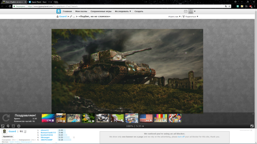The image size is (257, 144).
Task: Open the account dropdown arrow beside avatar
Action: (195, 11)
